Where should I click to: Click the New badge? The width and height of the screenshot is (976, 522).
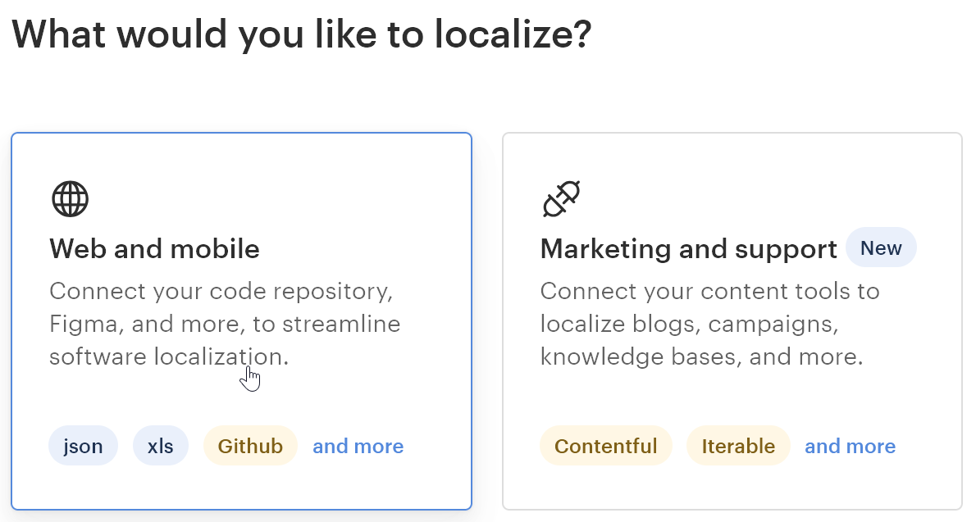pyautogui.click(x=881, y=248)
